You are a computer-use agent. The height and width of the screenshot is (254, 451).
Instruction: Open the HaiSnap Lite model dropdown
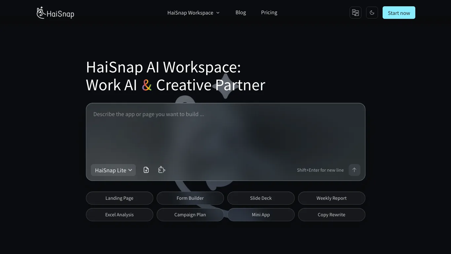[x=113, y=170]
